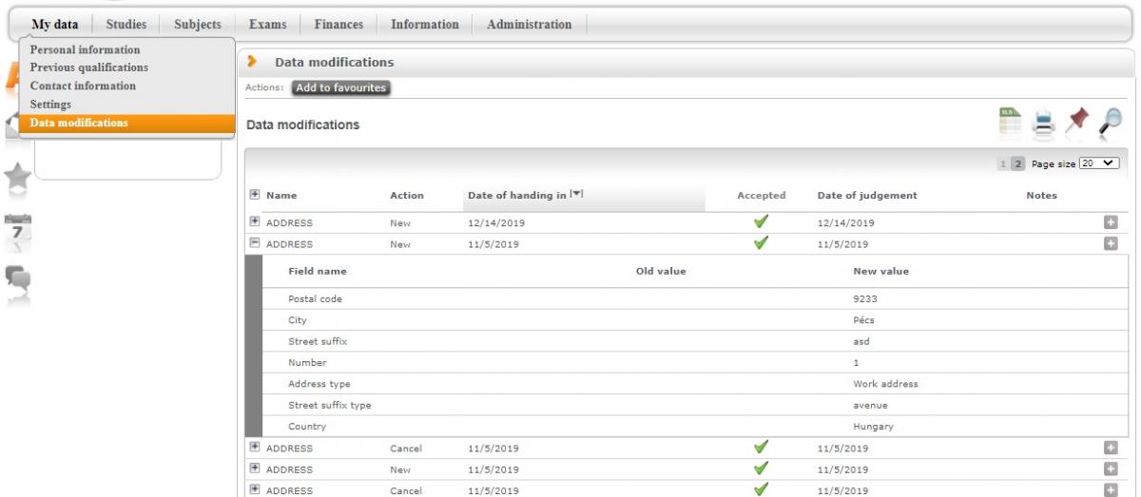Go to page 1 of results
The width and height of the screenshot is (1141, 497).
point(1001,163)
